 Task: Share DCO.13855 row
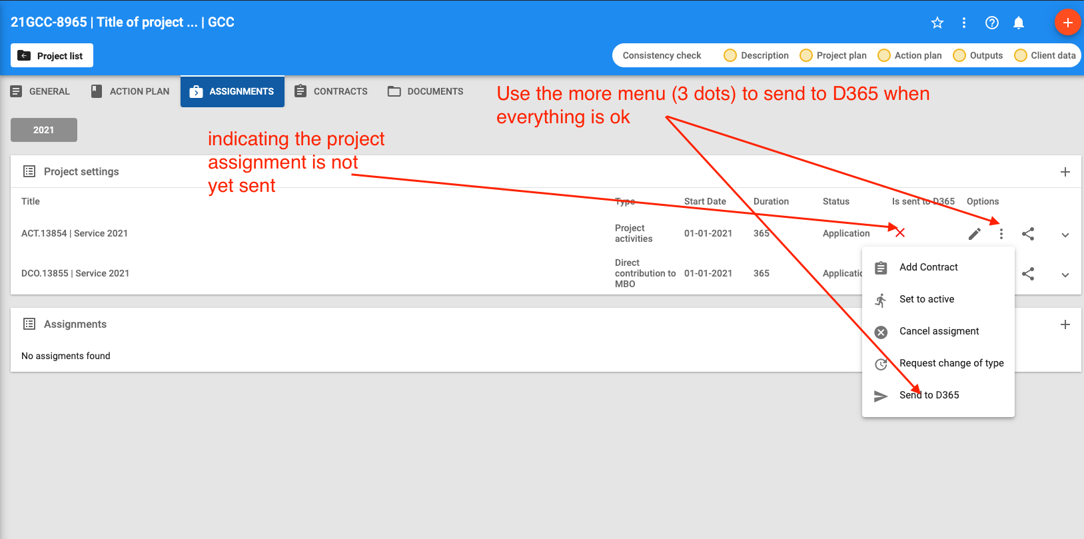click(x=1028, y=274)
